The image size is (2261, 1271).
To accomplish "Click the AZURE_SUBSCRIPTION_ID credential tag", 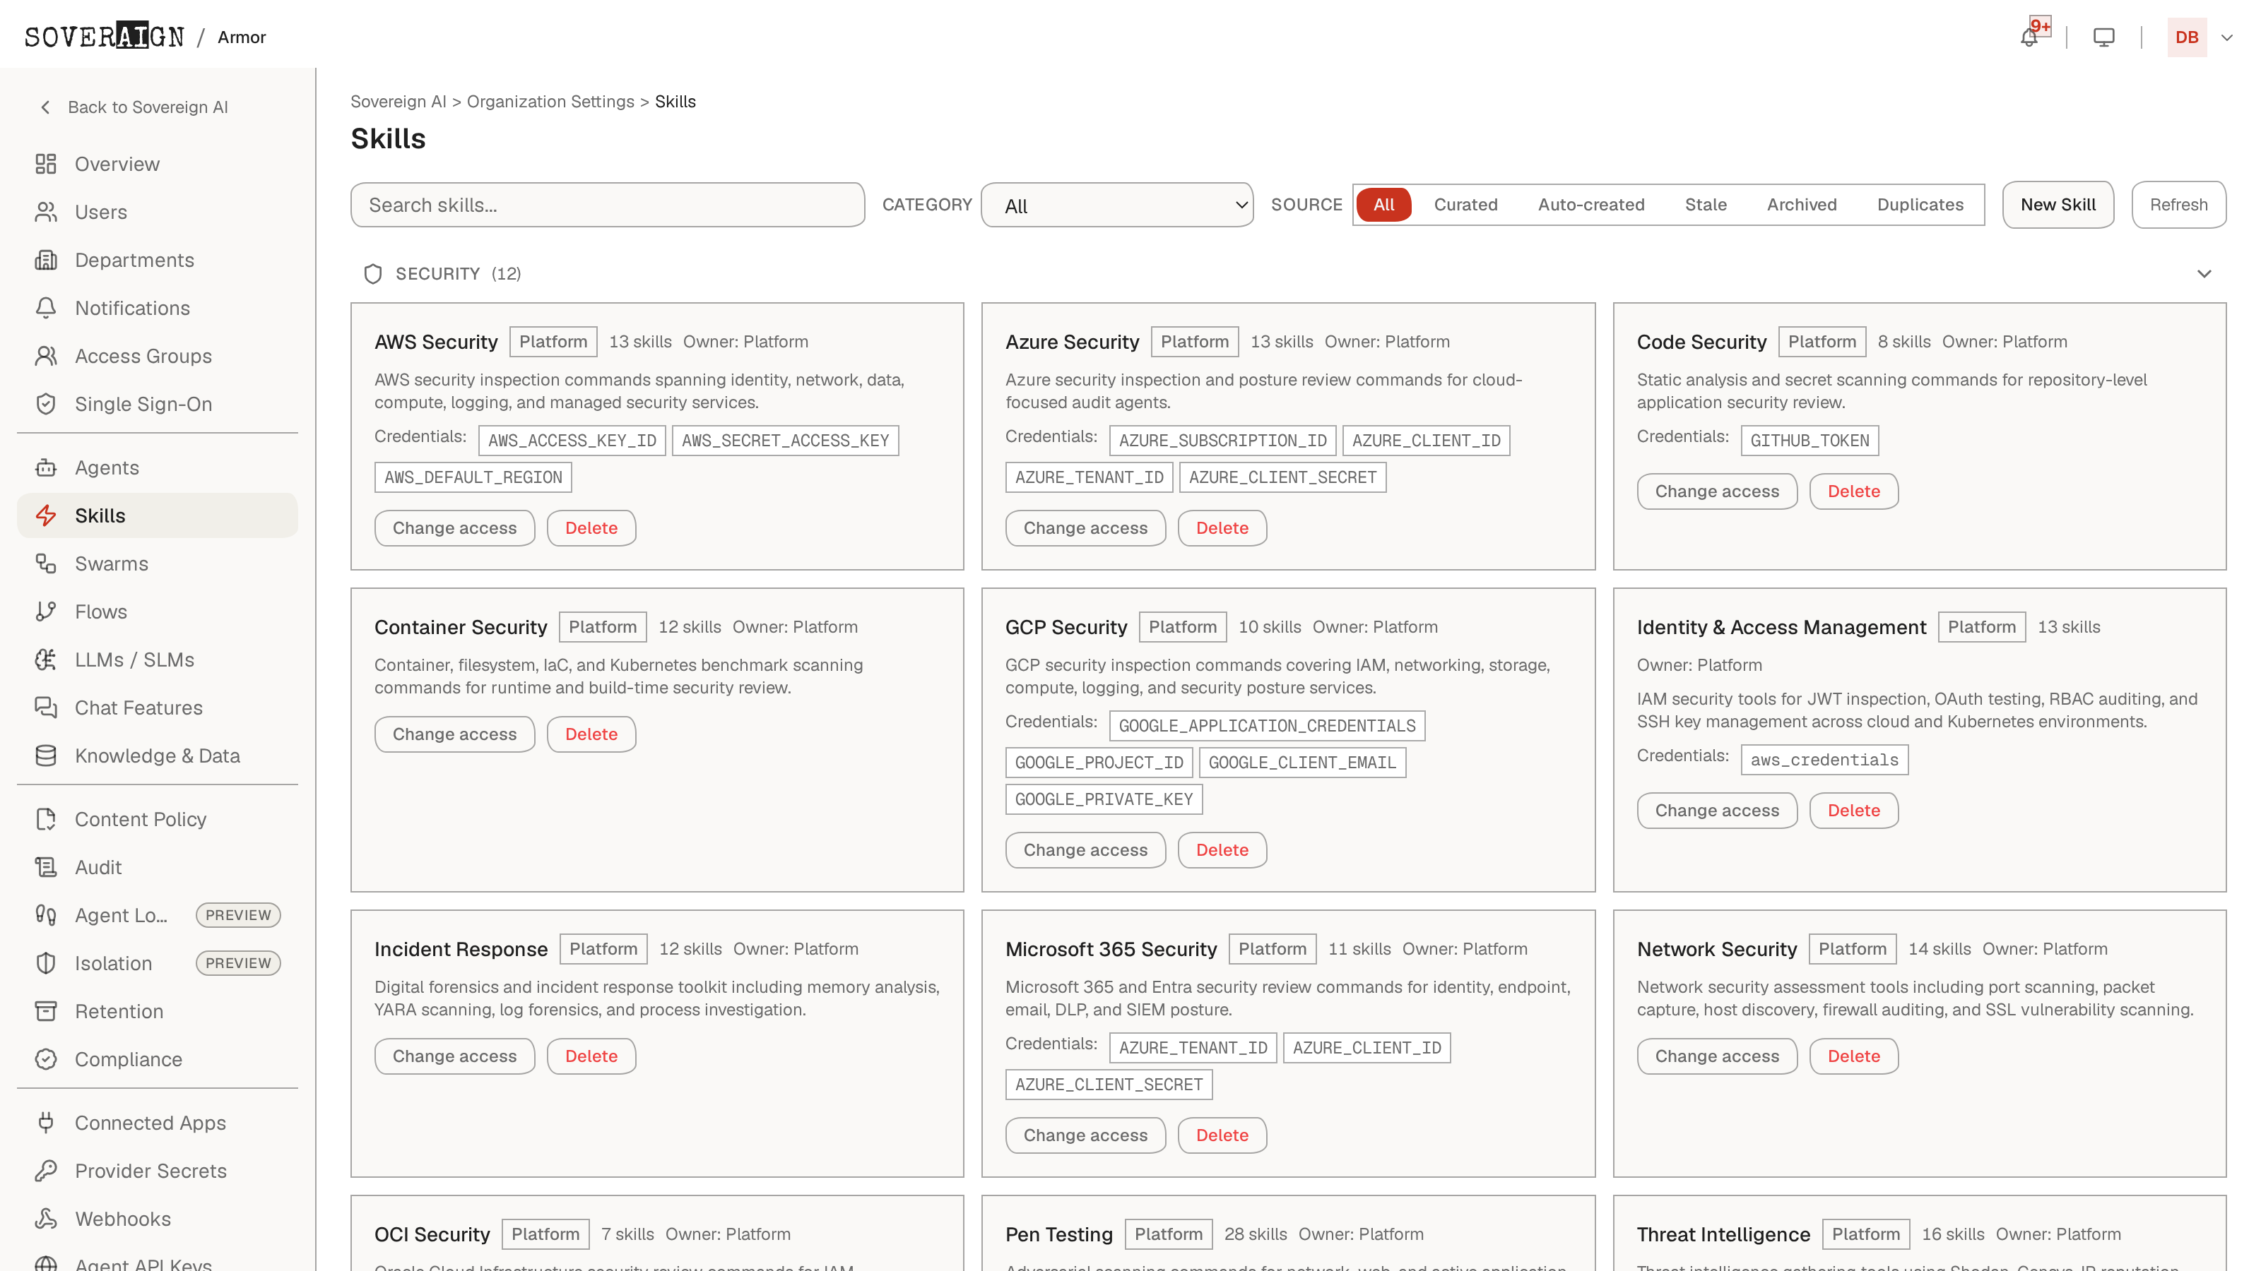I will coord(1222,441).
